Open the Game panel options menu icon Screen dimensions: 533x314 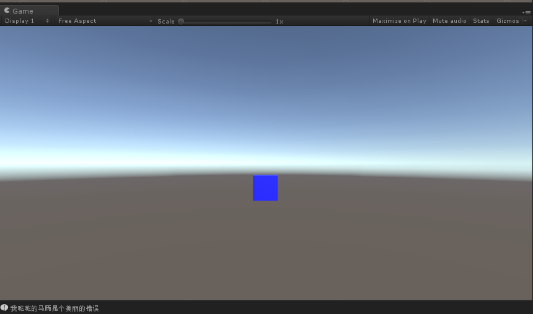[526, 12]
